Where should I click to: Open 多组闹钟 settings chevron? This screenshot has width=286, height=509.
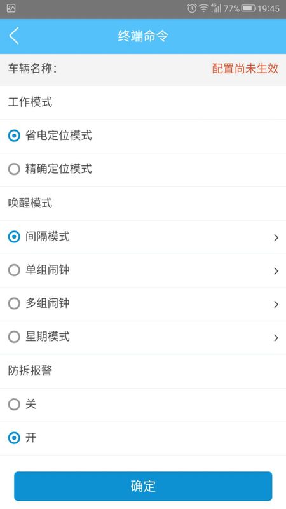pos(276,305)
